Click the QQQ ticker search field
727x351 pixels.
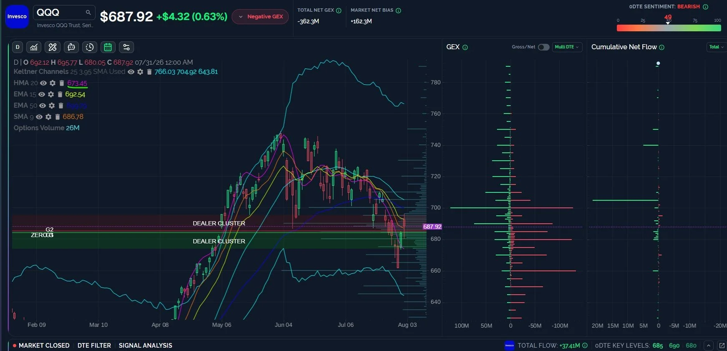click(x=64, y=13)
